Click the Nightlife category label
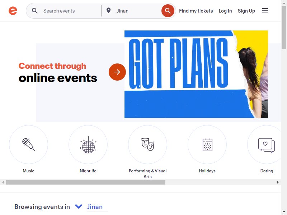 (88, 171)
